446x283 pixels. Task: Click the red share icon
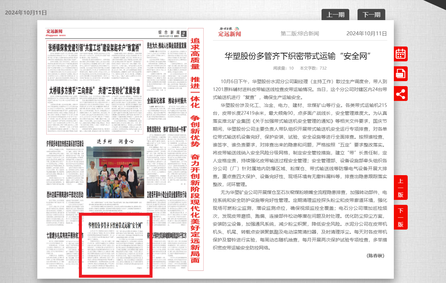400,94
